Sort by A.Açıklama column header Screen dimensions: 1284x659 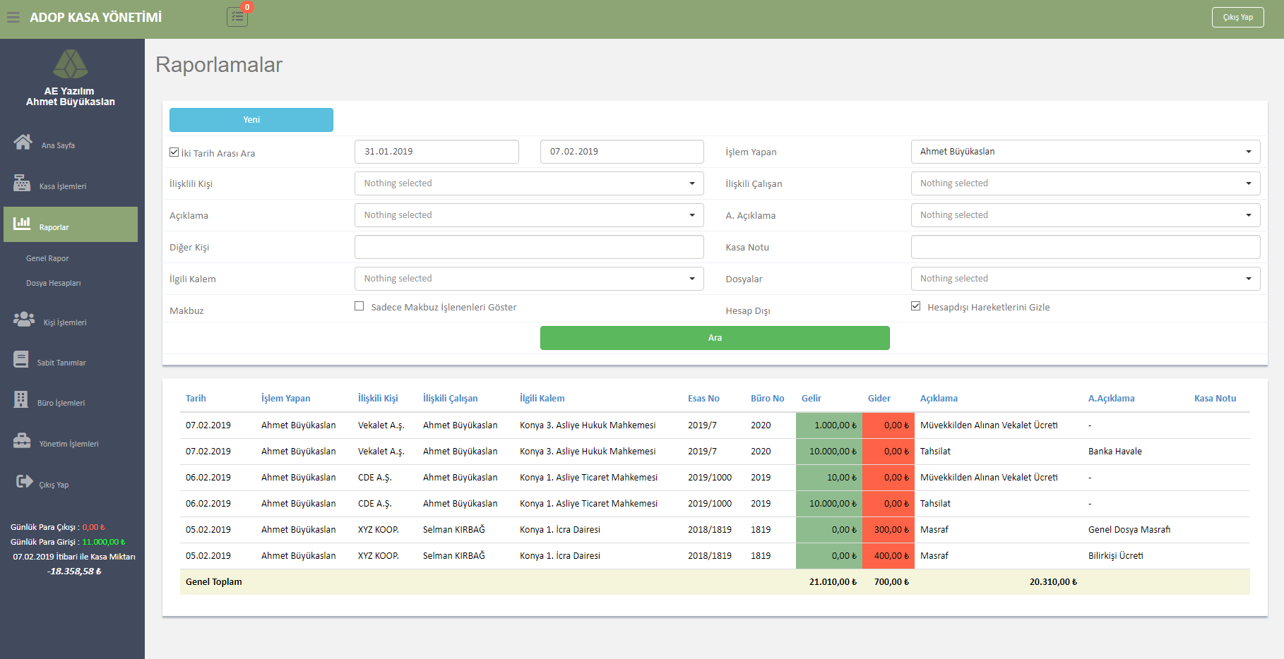click(1112, 399)
